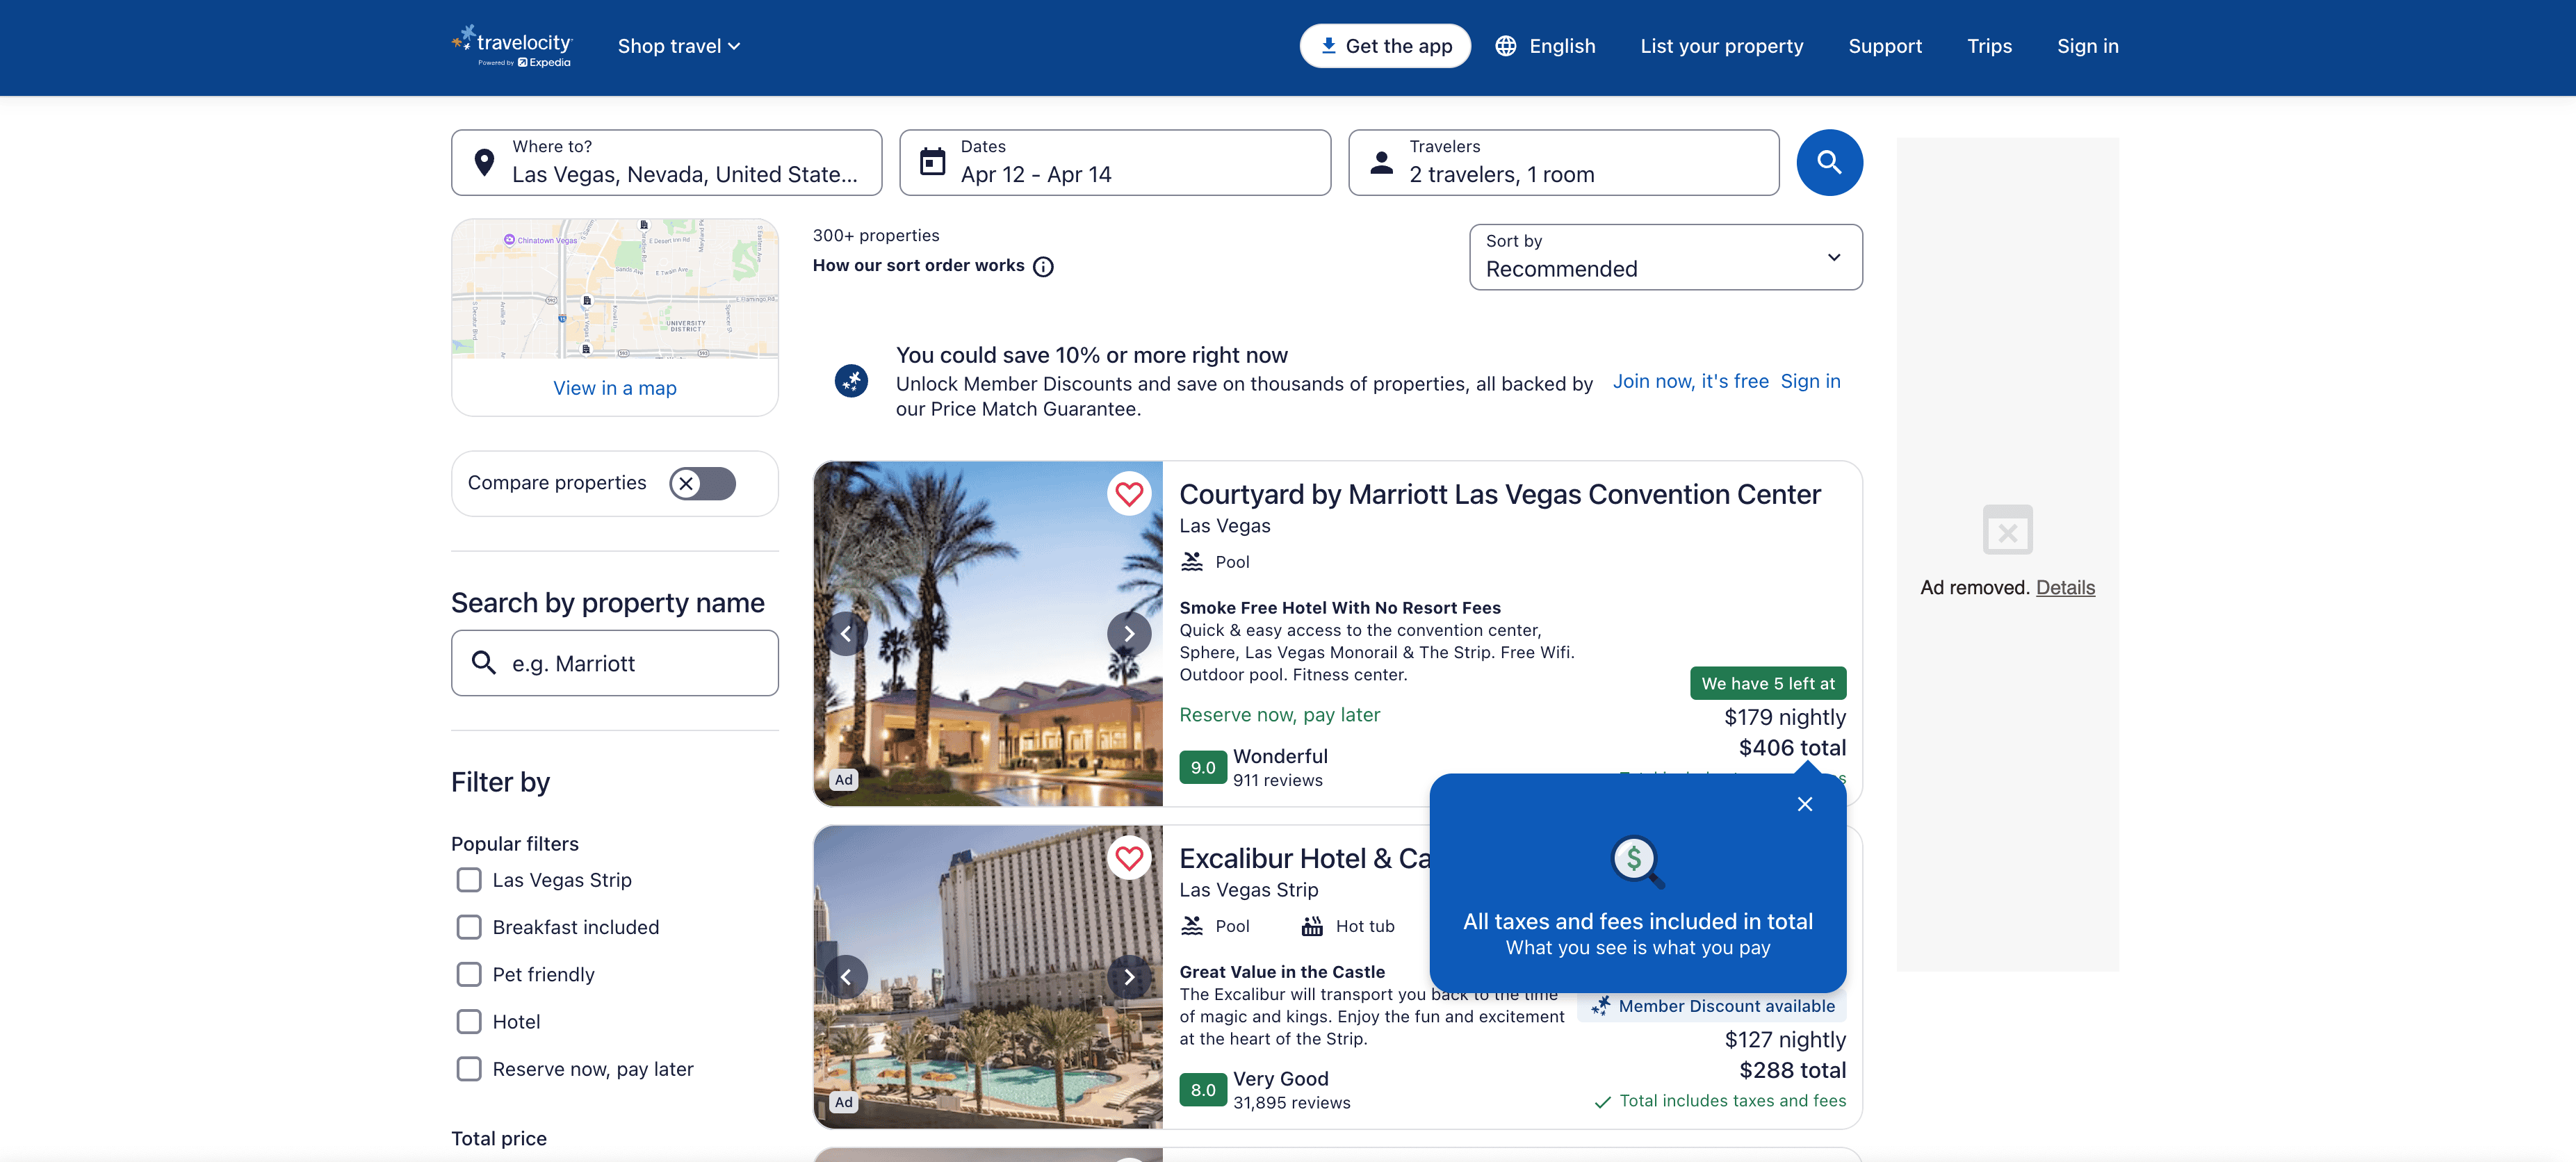Expand the Shop travel menu
The image size is (2576, 1162).
point(678,46)
